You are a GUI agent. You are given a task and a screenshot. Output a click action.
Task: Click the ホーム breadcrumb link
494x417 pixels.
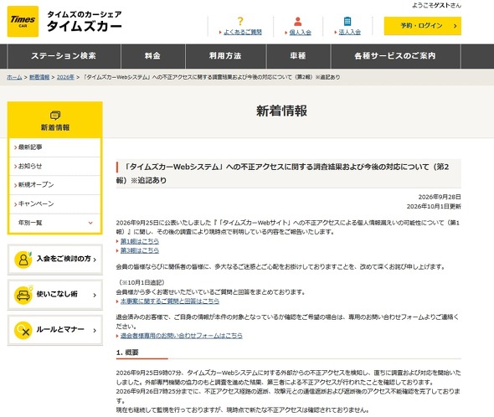point(14,77)
